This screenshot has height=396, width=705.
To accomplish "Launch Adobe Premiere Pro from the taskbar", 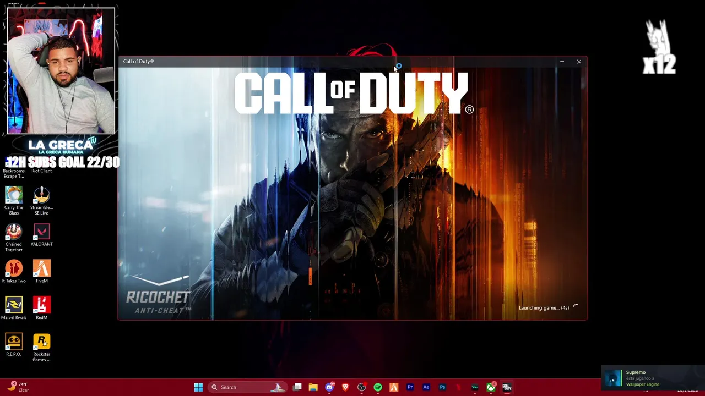I will 410,387.
